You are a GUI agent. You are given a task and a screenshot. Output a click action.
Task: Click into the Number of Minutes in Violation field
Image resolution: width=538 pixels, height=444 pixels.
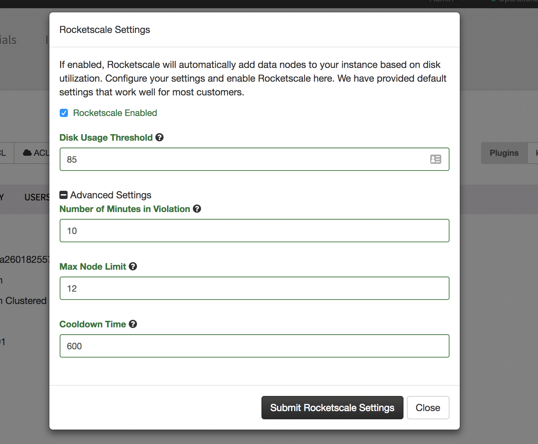[254, 231]
